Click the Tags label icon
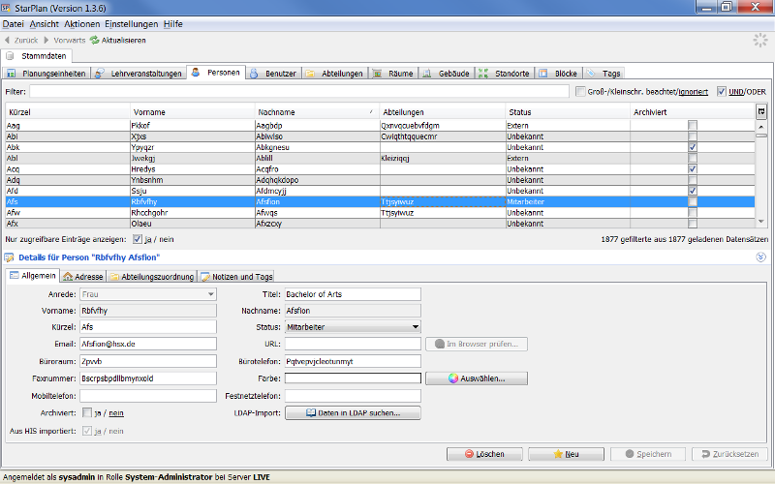This screenshot has width=775, height=484. coord(591,74)
